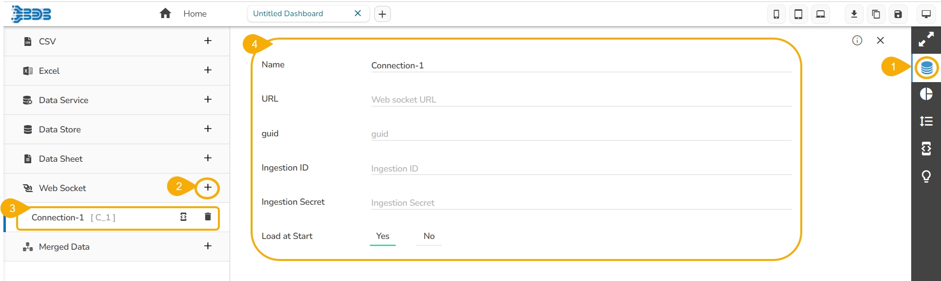The height and width of the screenshot is (281, 941).
Task: Open the data connectors panel icon
Action: [926, 67]
